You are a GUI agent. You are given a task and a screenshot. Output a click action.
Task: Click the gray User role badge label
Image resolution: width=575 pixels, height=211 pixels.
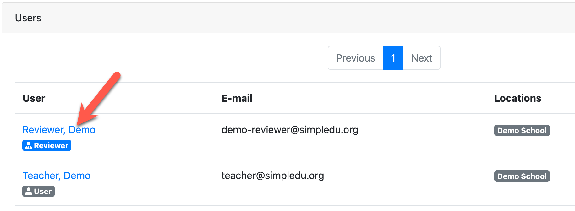click(43, 192)
